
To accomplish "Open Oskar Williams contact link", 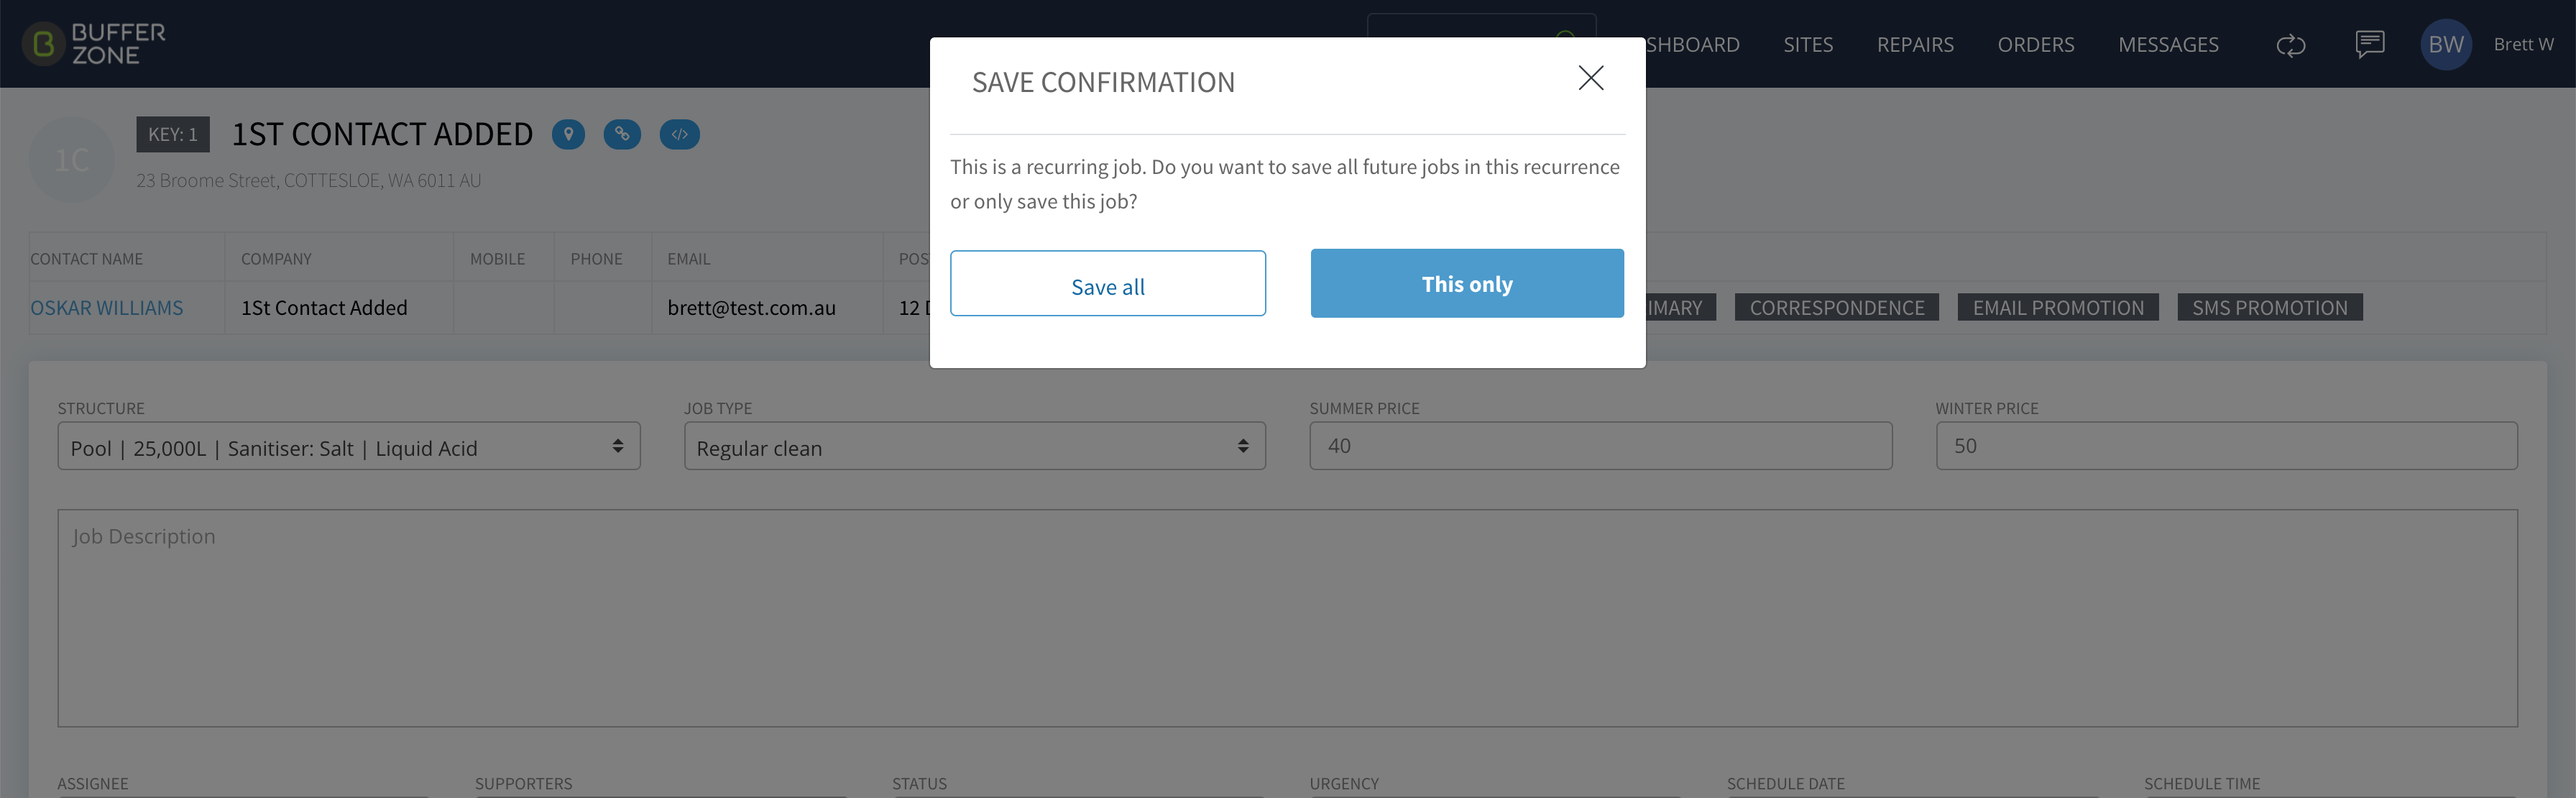I will click(107, 308).
